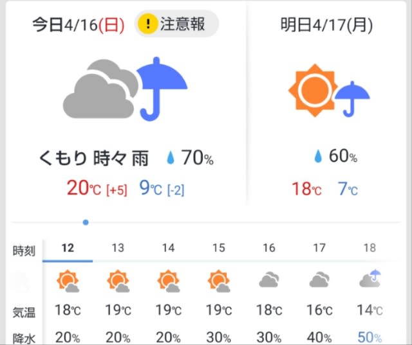
Task: Click the partly sunny icon at 15 o'clock
Action: 219,281
